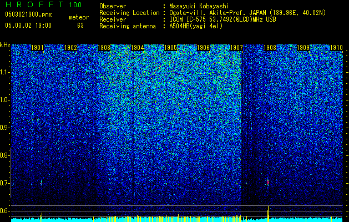Viewport: 349px width, 222px height.
Task: Click the Ogata-vill. Akita-Pref. JAPAN location text
Action: click(x=247, y=13)
